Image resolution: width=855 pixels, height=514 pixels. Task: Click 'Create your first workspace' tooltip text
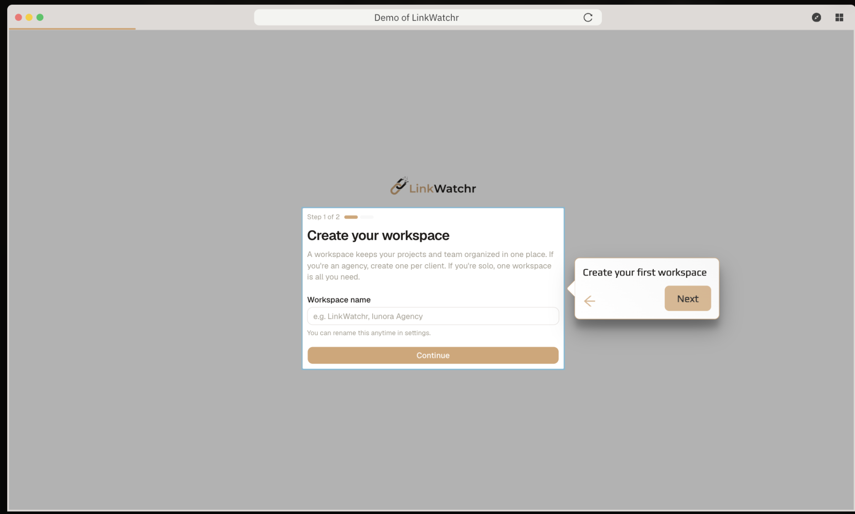pos(644,272)
